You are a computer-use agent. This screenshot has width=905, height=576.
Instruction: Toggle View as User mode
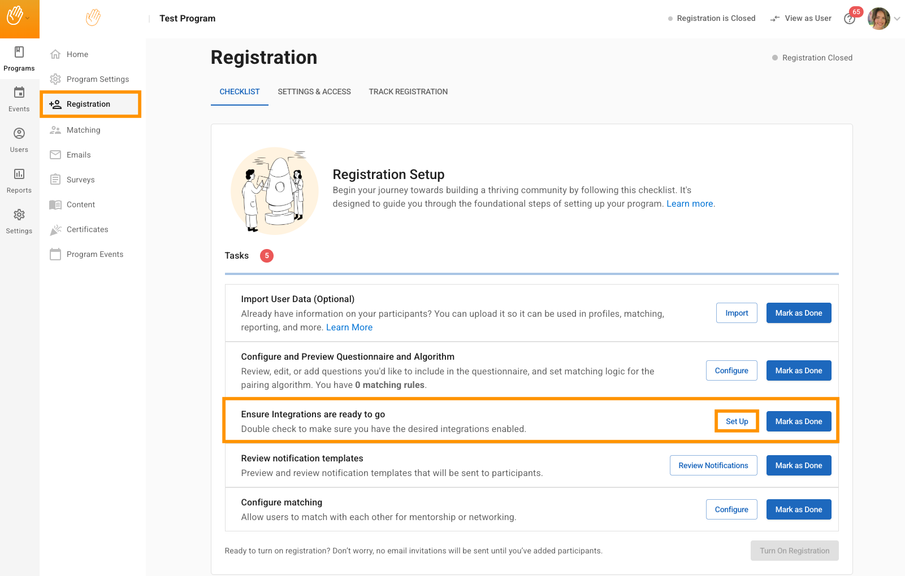pos(801,19)
